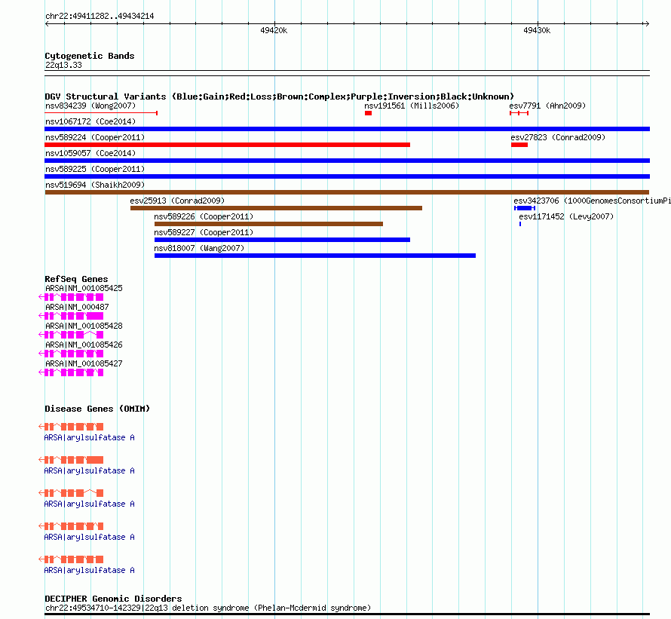Open the fourth ARSA|arylsulfatase A link
Screen dimensions: 671x619
[x=90, y=537]
